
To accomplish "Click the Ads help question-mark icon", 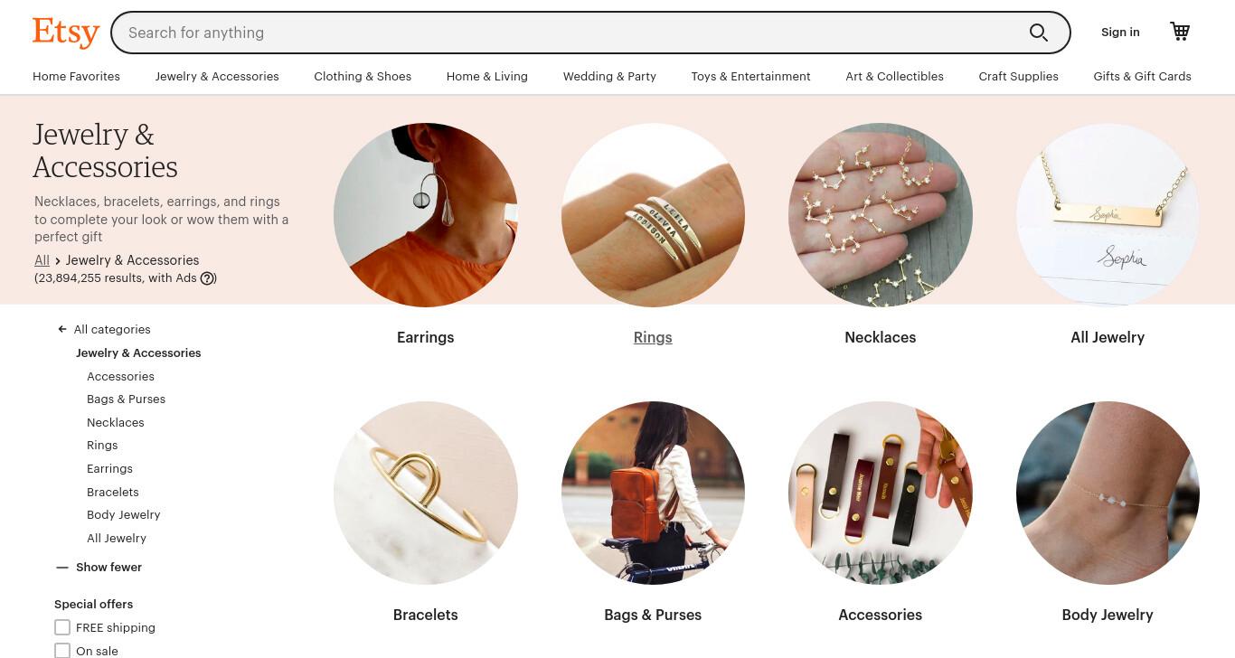I will 208,278.
